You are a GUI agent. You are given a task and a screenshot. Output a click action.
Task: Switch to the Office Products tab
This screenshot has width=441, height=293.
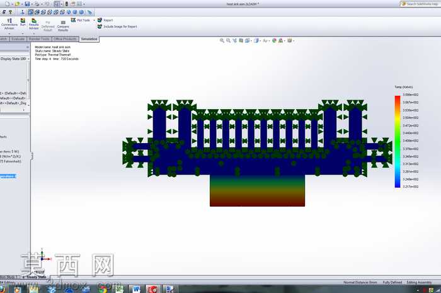[65, 39]
